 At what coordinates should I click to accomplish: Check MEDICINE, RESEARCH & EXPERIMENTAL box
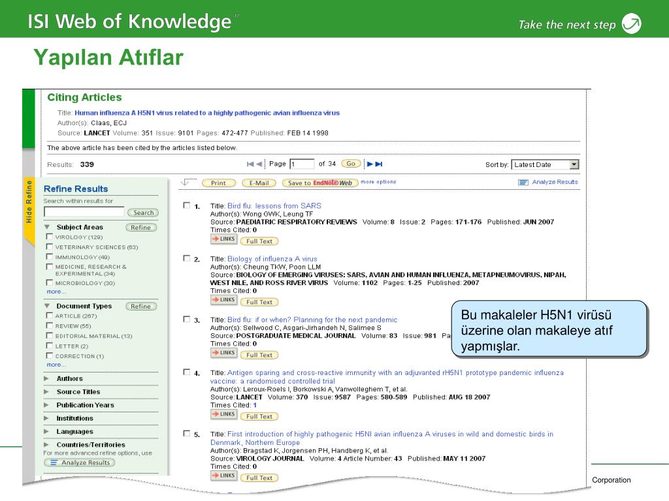pyautogui.click(x=50, y=267)
